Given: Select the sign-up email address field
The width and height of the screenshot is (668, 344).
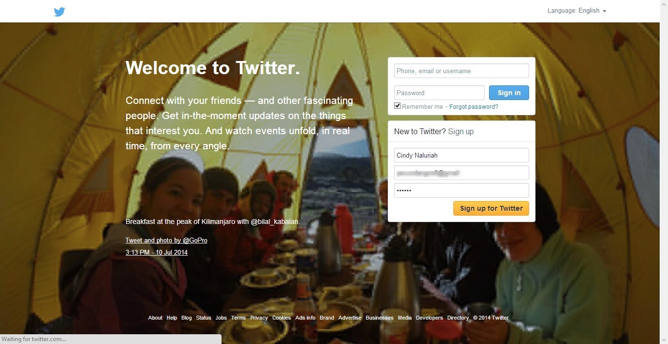Looking at the screenshot, I should [x=461, y=173].
